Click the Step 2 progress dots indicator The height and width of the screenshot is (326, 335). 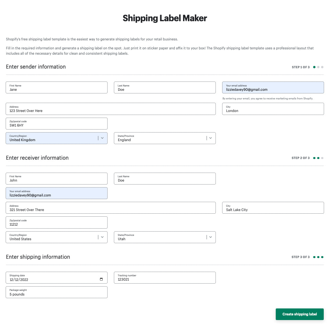(x=318, y=158)
